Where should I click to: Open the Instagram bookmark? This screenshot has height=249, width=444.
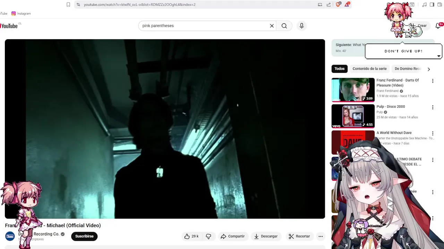tap(21, 13)
